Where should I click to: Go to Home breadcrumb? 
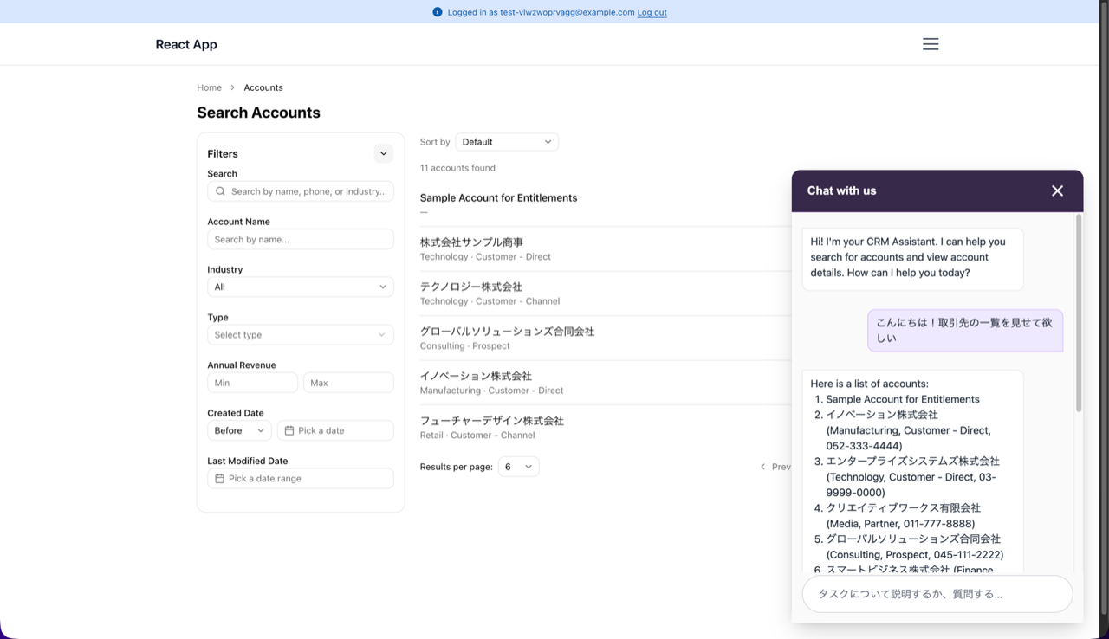[209, 87]
